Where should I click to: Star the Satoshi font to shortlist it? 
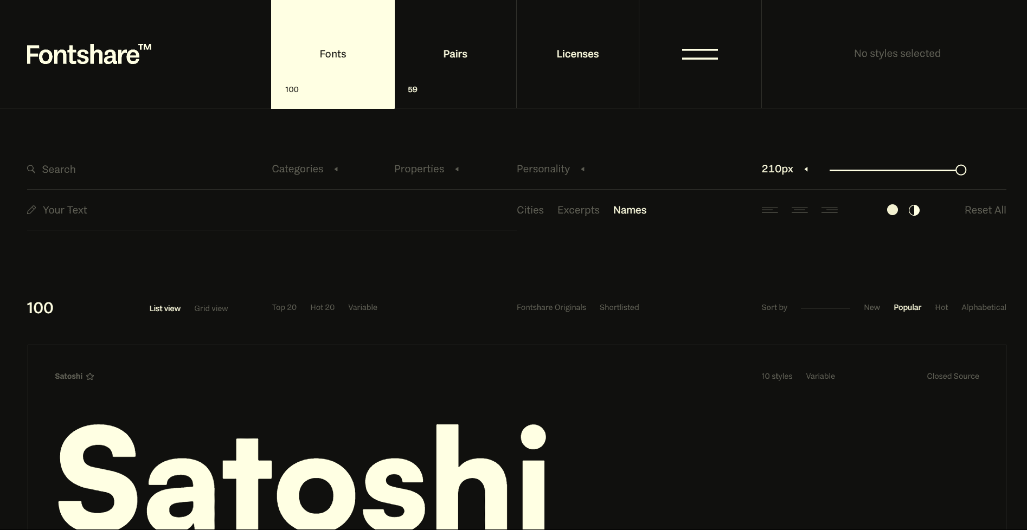(x=90, y=376)
